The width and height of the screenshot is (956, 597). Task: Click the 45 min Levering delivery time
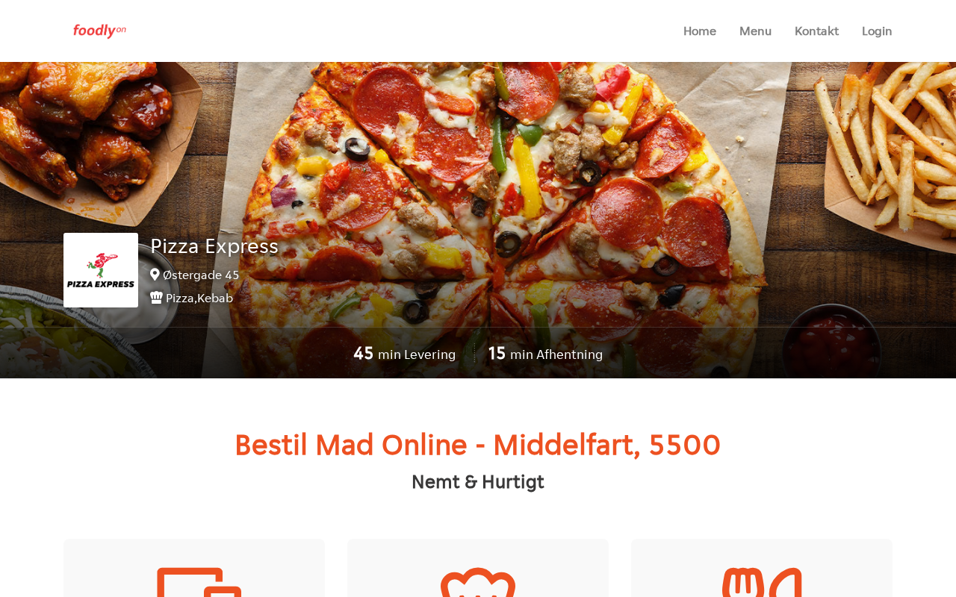click(x=404, y=354)
